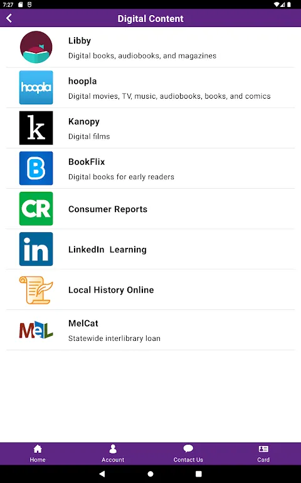This screenshot has width=301, height=483.
Task: Open the Consumer Reports CR icon
Action: coord(36,209)
